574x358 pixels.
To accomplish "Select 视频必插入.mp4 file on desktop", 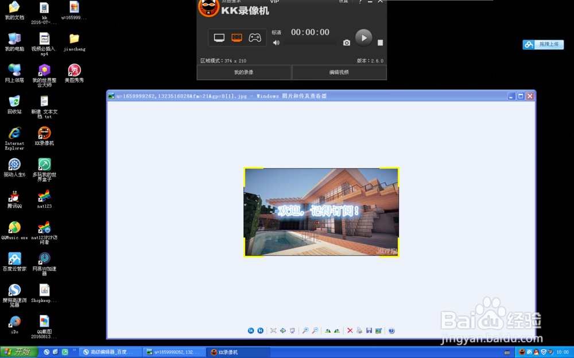I will [44, 44].
